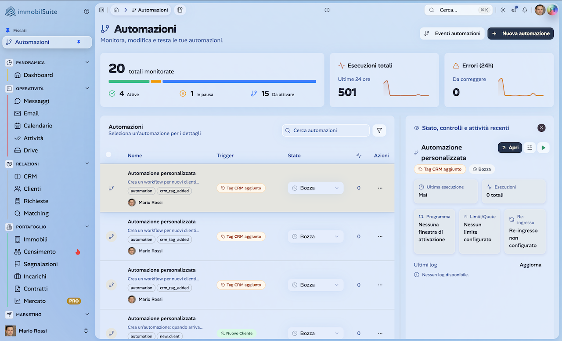The width and height of the screenshot is (562, 341).
Task: Toggle the select-all circle in the table header
Action: coord(109,155)
